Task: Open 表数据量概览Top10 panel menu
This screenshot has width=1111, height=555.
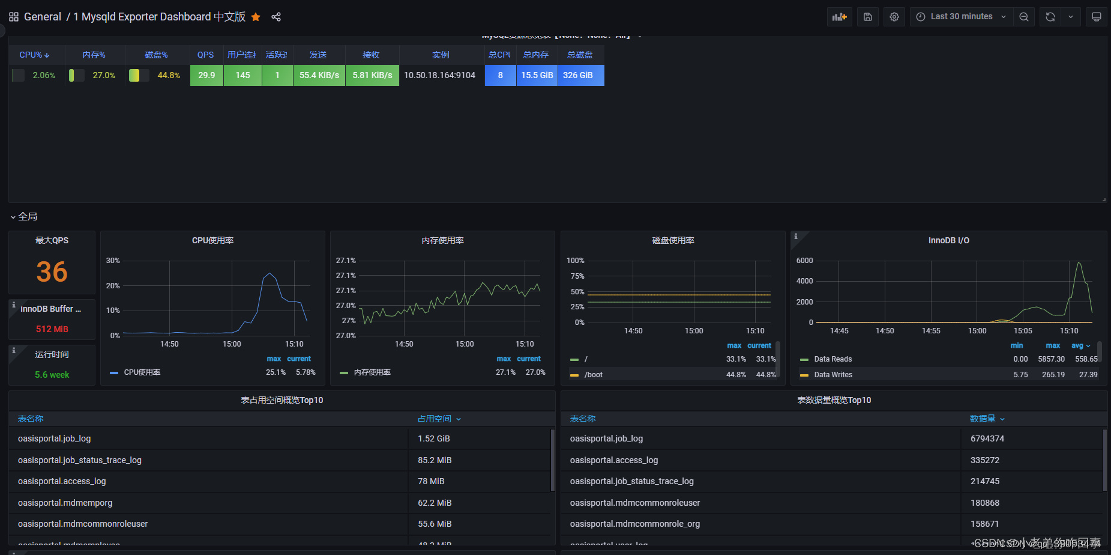Action: (834, 400)
